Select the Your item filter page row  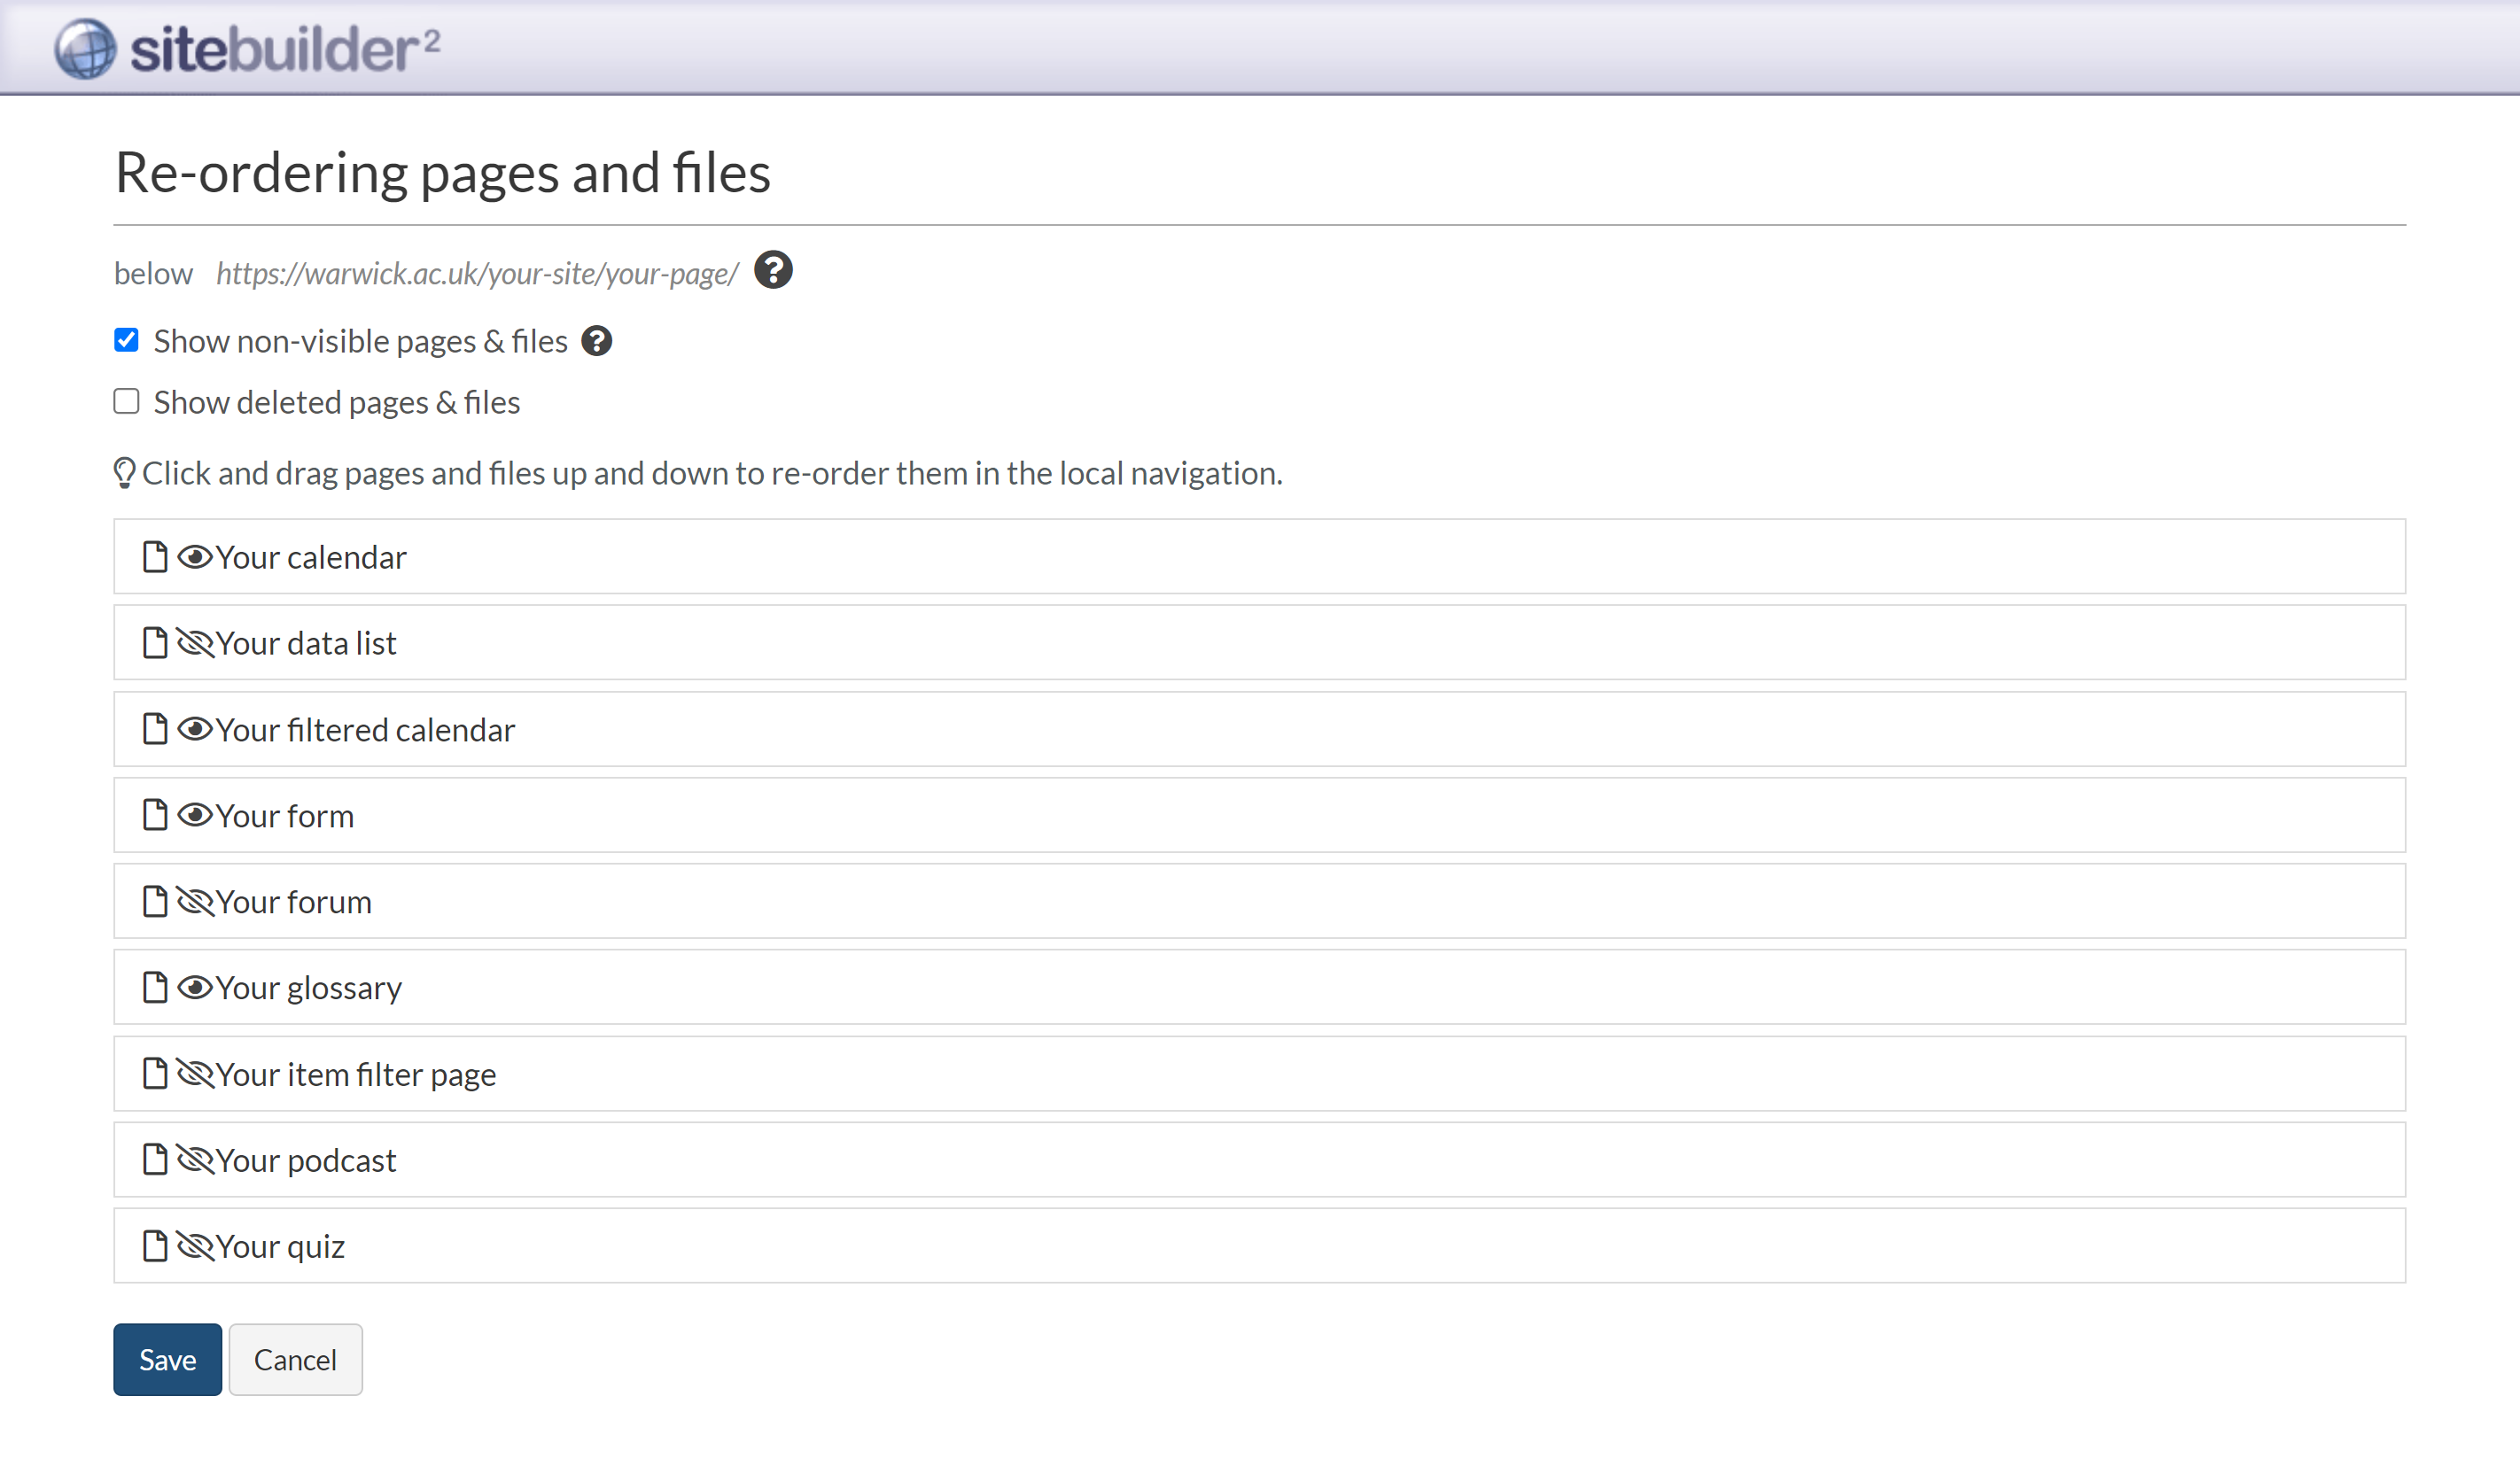point(356,1074)
